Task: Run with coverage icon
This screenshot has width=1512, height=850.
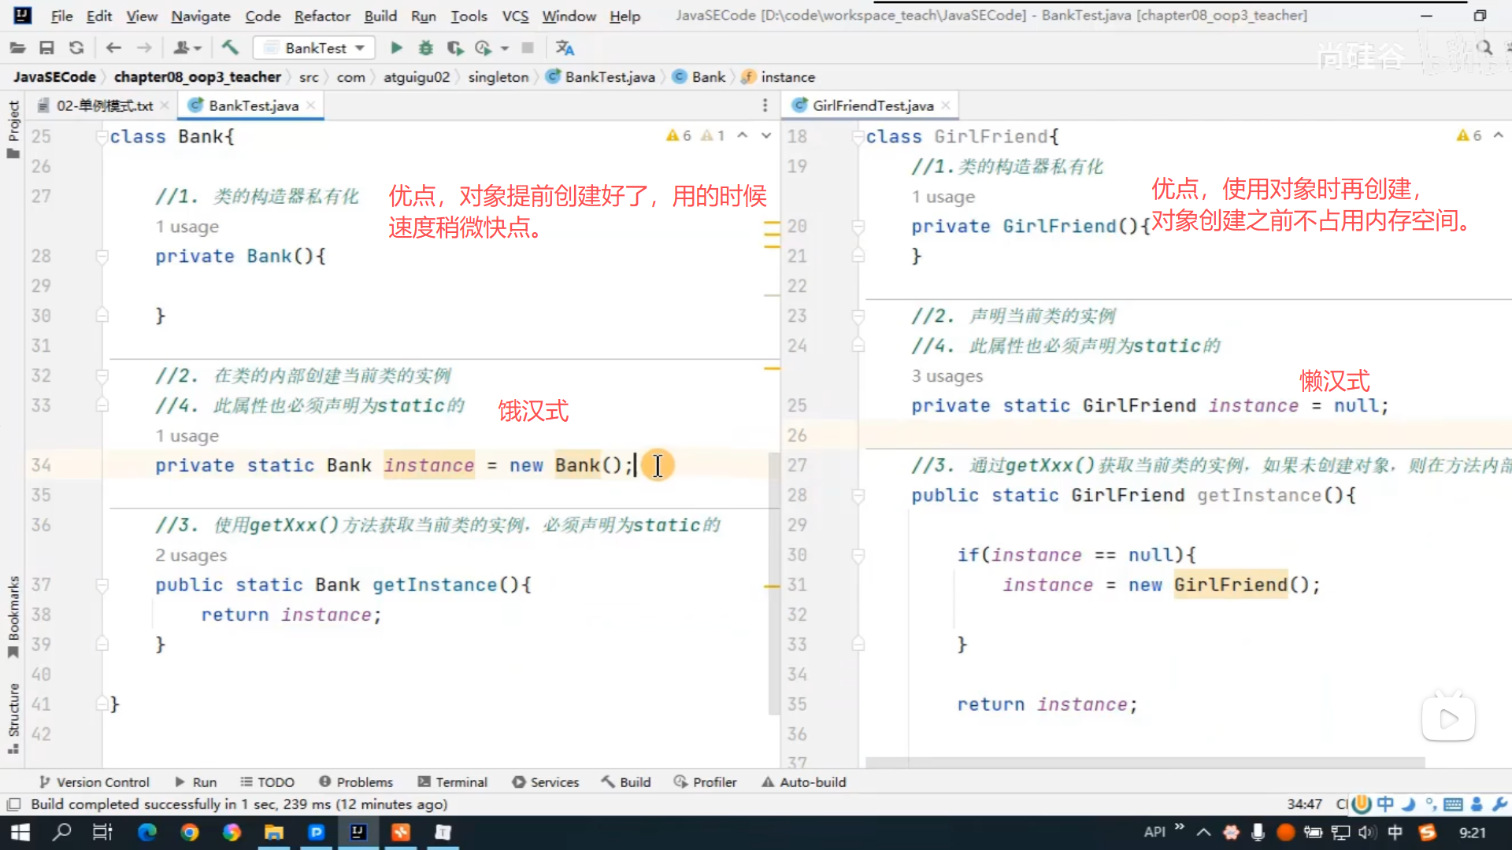Action: (455, 48)
